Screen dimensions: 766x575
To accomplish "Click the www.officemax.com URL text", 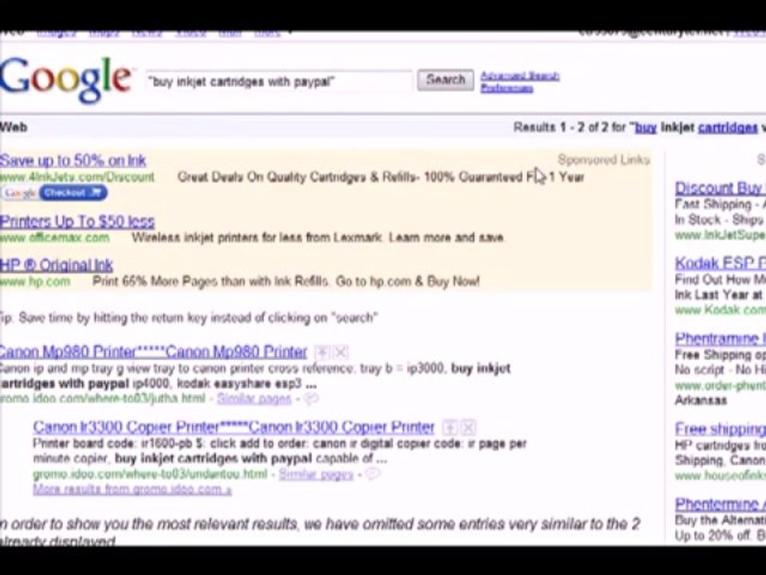I will point(55,238).
